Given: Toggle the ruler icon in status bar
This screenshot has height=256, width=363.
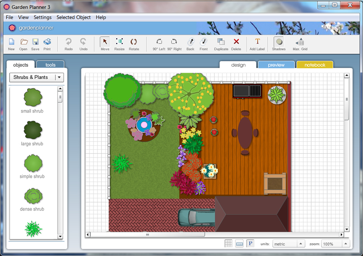Looking at the screenshot, I should [x=240, y=243].
